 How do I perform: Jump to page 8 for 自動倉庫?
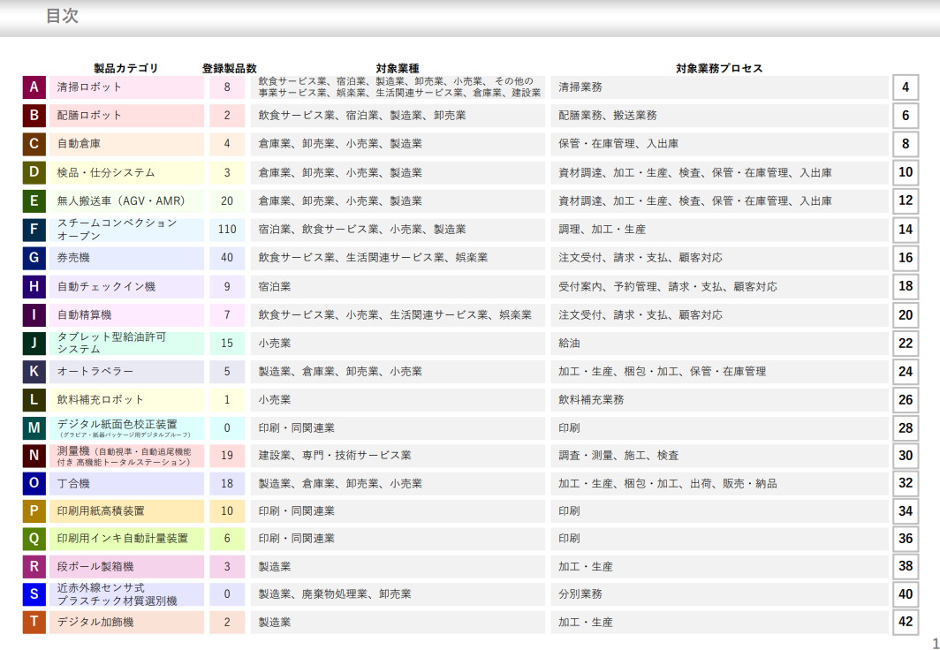pyautogui.click(x=906, y=144)
